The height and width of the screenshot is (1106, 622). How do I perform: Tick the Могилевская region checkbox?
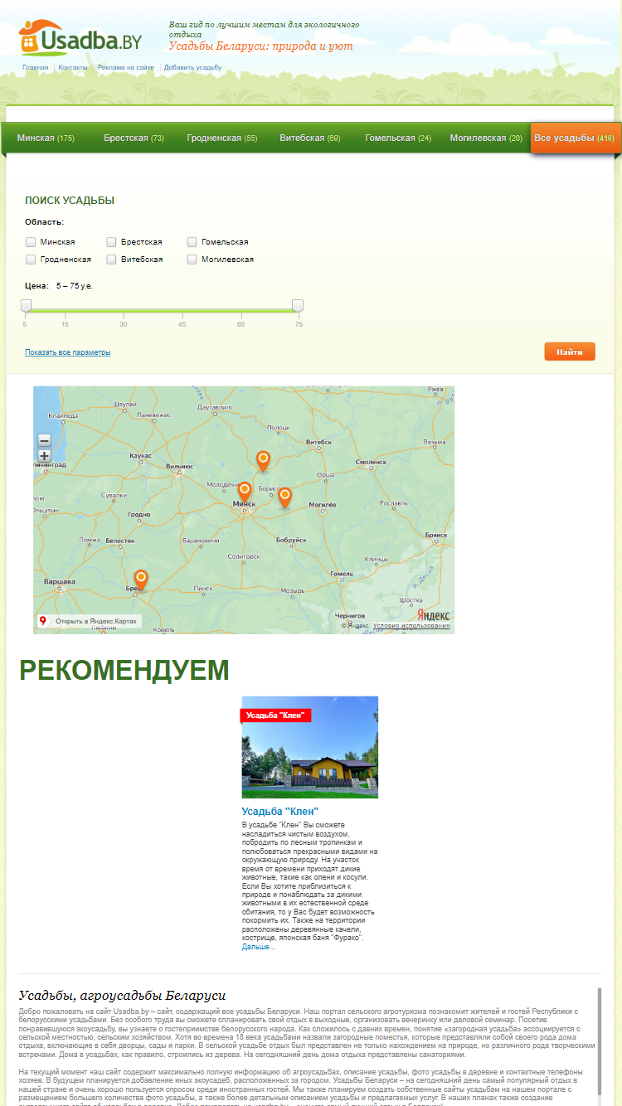(x=192, y=260)
